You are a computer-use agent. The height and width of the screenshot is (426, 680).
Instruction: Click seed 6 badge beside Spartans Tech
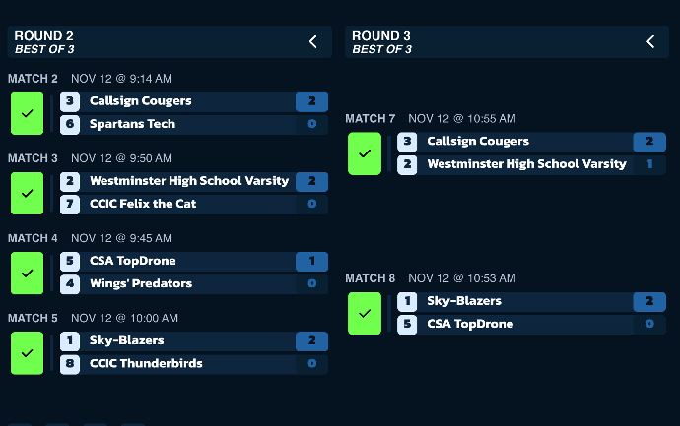coord(70,125)
